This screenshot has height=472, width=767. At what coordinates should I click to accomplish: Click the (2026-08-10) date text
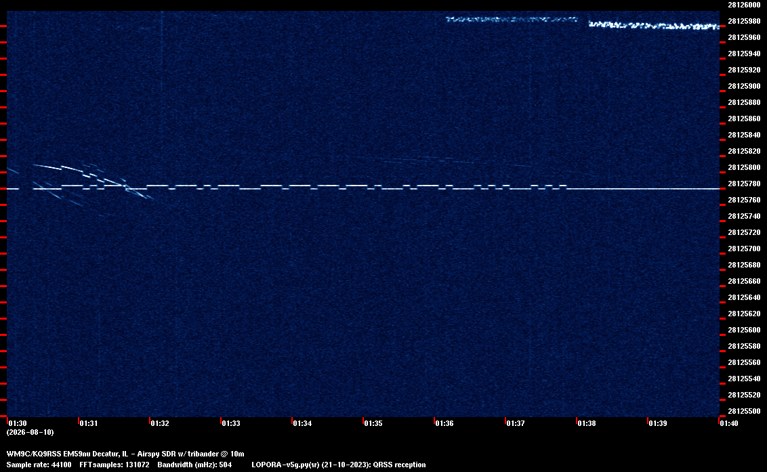coord(30,432)
